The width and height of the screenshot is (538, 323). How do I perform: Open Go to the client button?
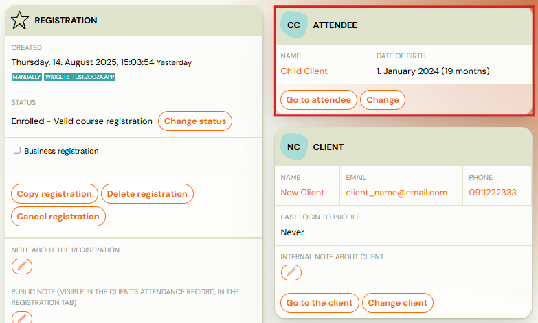pos(320,303)
